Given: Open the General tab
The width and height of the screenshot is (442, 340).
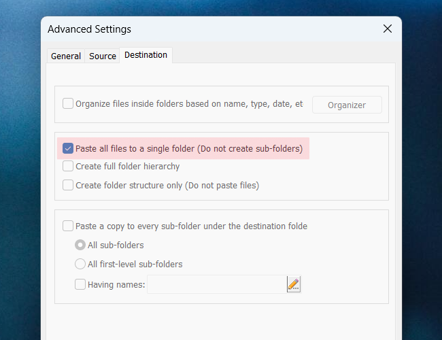Looking at the screenshot, I should point(66,56).
